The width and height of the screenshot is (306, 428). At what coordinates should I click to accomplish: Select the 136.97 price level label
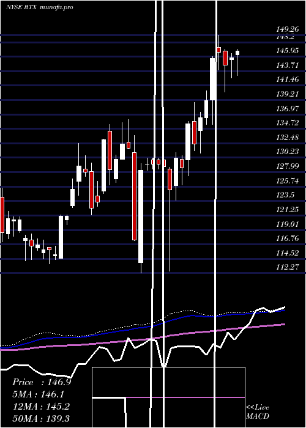[287, 109]
